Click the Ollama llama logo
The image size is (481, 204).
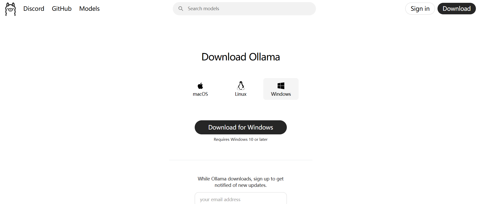click(x=10, y=9)
